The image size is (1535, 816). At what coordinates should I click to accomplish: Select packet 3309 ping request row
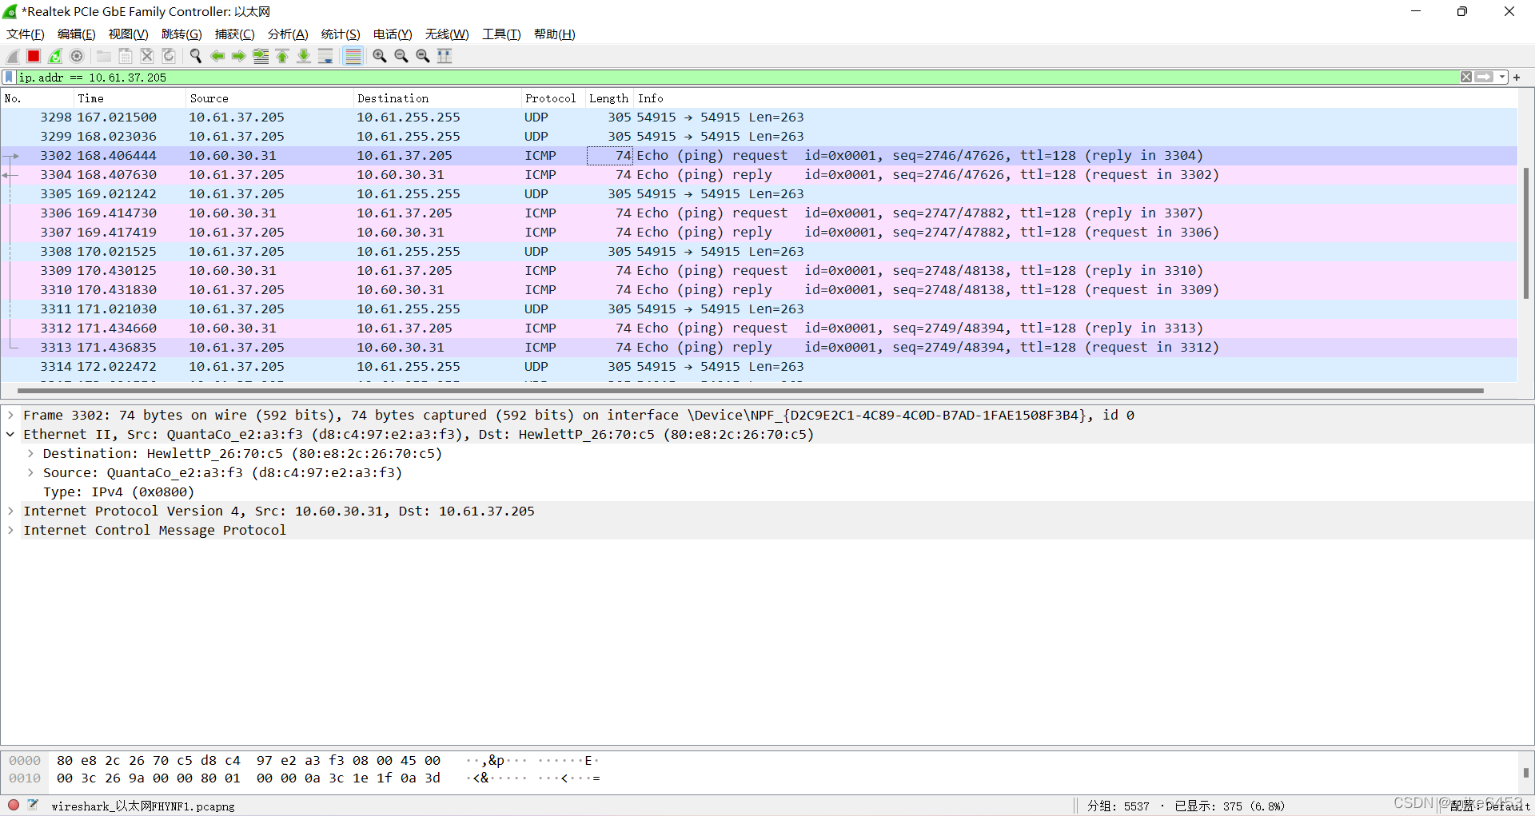pos(759,271)
